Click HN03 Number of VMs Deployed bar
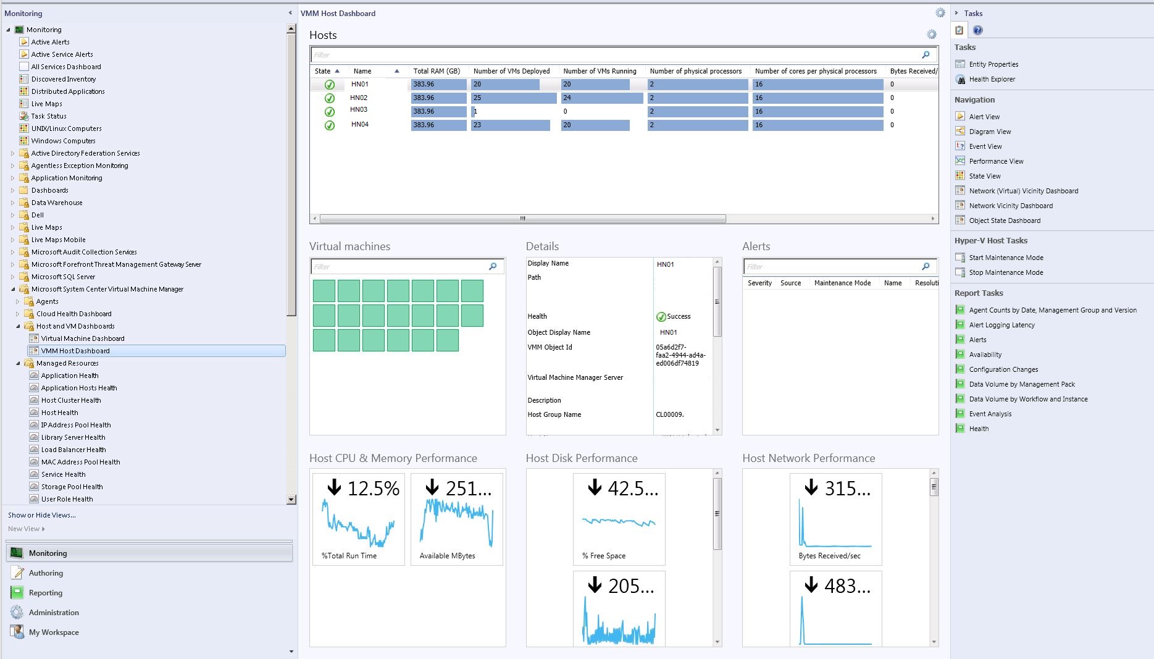Viewport: 1154px width, 659px height. [x=474, y=111]
